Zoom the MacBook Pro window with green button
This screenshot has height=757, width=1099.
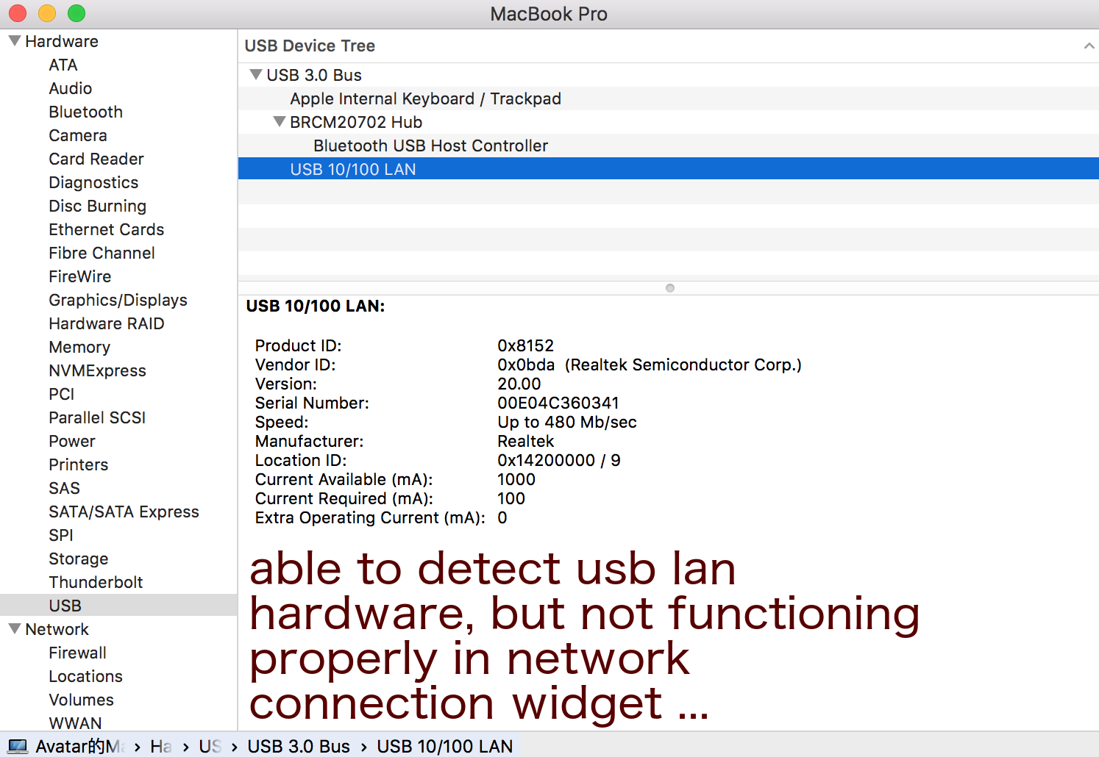point(77,13)
